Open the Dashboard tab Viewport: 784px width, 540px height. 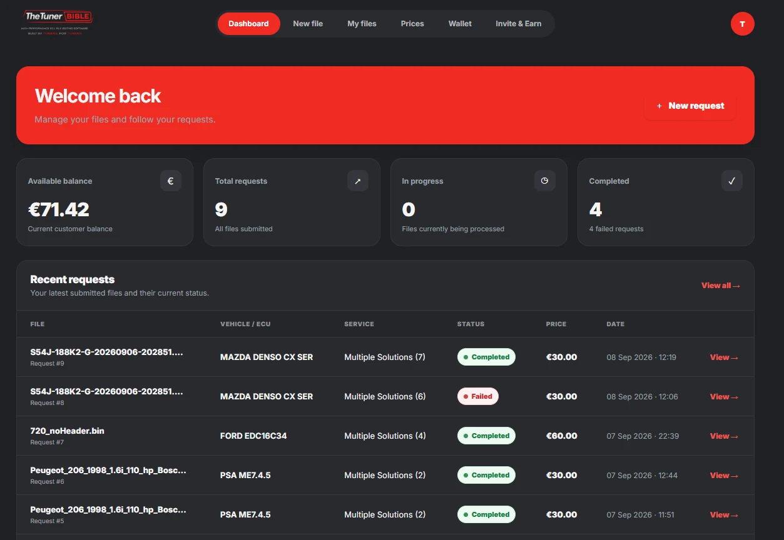[x=248, y=24]
